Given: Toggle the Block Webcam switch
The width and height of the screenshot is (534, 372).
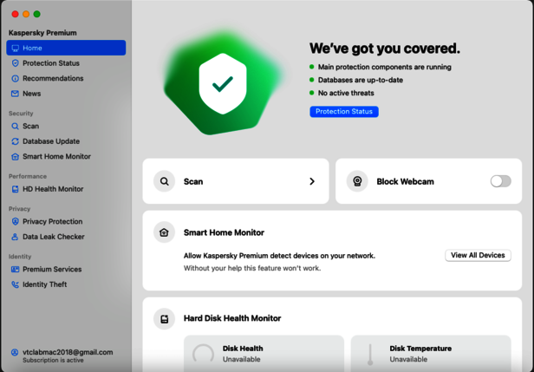Looking at the screenshot, I should pyautogui.click(x=500, y=181).
